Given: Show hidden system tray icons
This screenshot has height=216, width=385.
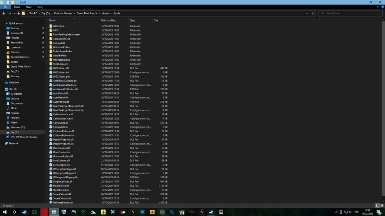Looking at the screenshot, I should (x=336, y=212).
